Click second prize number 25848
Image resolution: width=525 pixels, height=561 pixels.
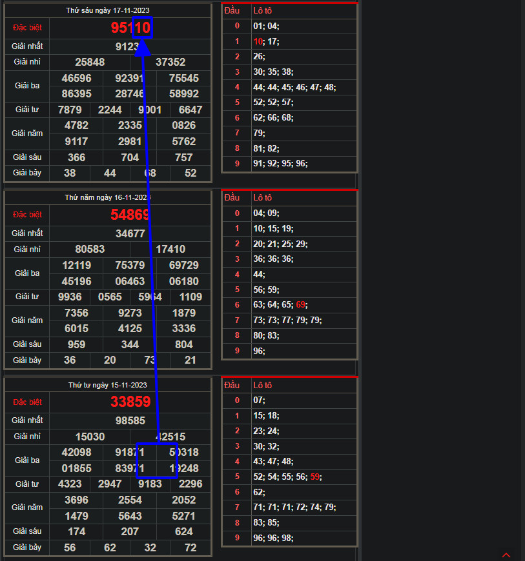90,63
